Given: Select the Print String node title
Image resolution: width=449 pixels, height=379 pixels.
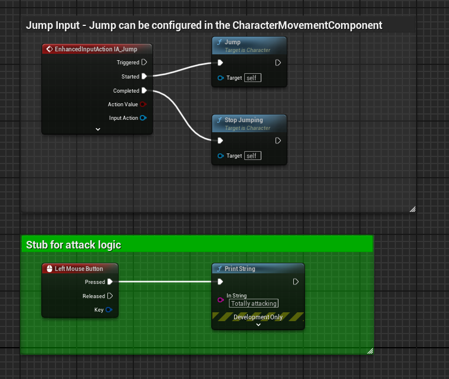Looking at the screenshot, I should pos(240,269).
